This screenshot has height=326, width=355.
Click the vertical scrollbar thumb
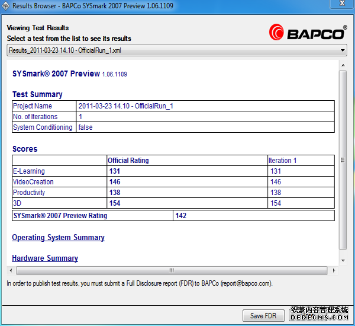343,160
